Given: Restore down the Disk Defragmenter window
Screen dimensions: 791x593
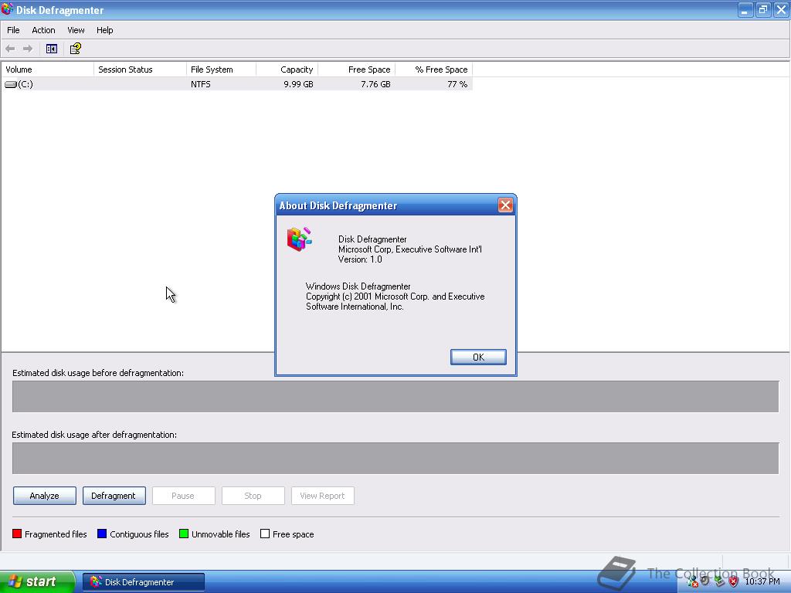Looking at the screenshot, I should 763,9.
